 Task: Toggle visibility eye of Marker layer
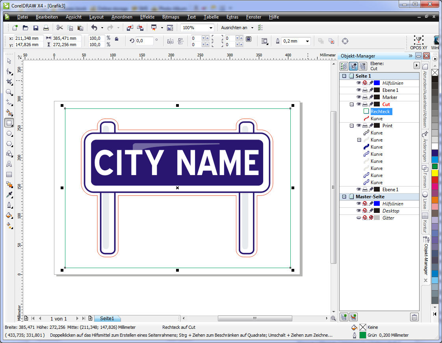(x=358, y=97)
